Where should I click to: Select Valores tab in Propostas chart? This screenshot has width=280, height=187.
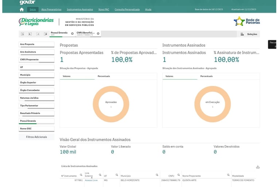click(77, 76)
